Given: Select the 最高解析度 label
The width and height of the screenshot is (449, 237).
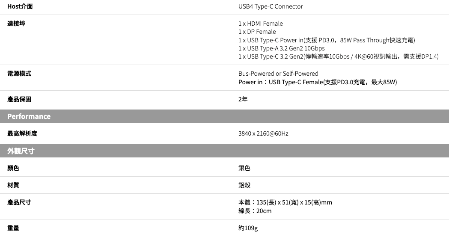Looking at the screenshot, I should tap(22, 133).
